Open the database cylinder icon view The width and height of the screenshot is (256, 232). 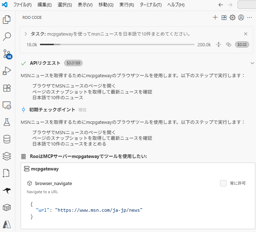[x=7, y=139]
